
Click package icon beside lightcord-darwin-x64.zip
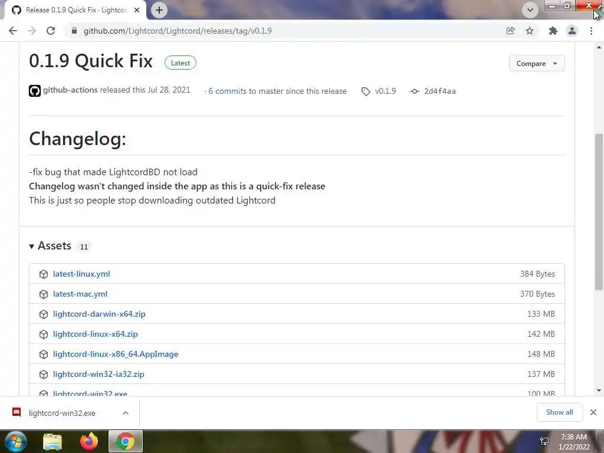click(x=44, y=314)
